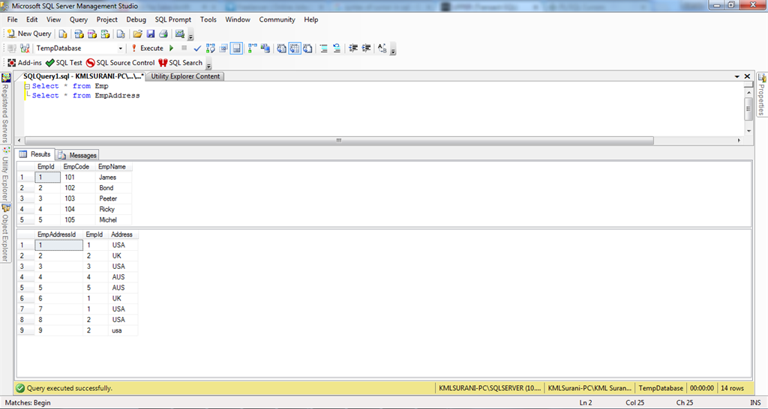
Task: Switch to Utility Explorer Content tab
Action: pyautogui.click(x=185, y=76)
